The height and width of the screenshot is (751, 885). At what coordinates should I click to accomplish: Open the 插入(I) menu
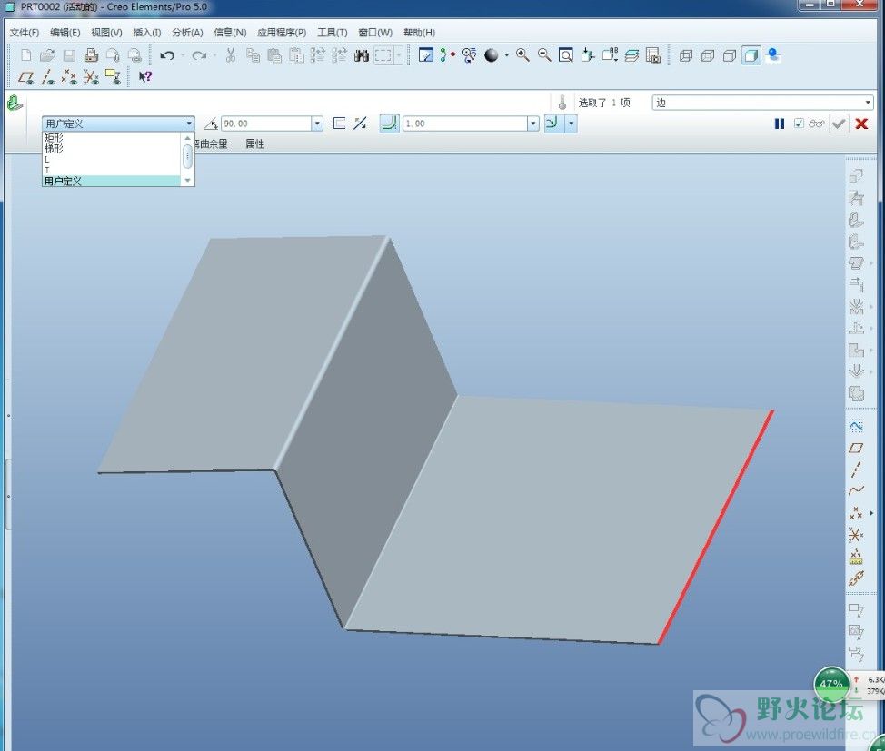[x=147, y=32]
